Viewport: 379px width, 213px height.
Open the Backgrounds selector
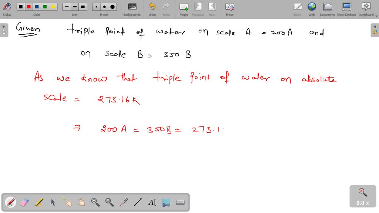click(x=132, y=8)
